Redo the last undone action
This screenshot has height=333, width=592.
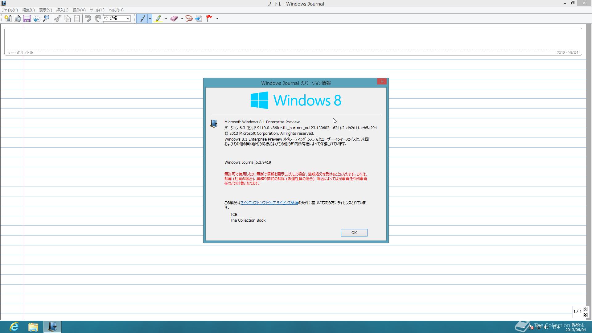(x=97, y=18)
